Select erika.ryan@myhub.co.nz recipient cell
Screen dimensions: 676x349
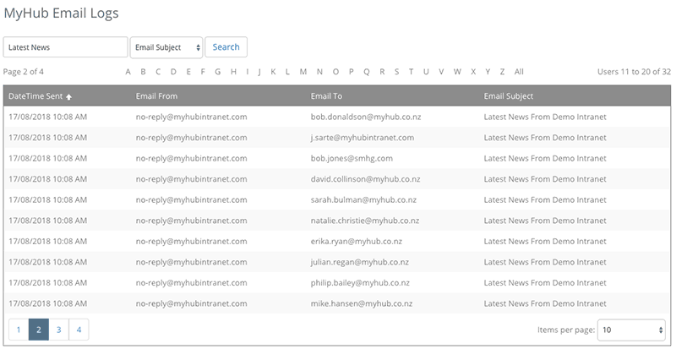point(357,241)
